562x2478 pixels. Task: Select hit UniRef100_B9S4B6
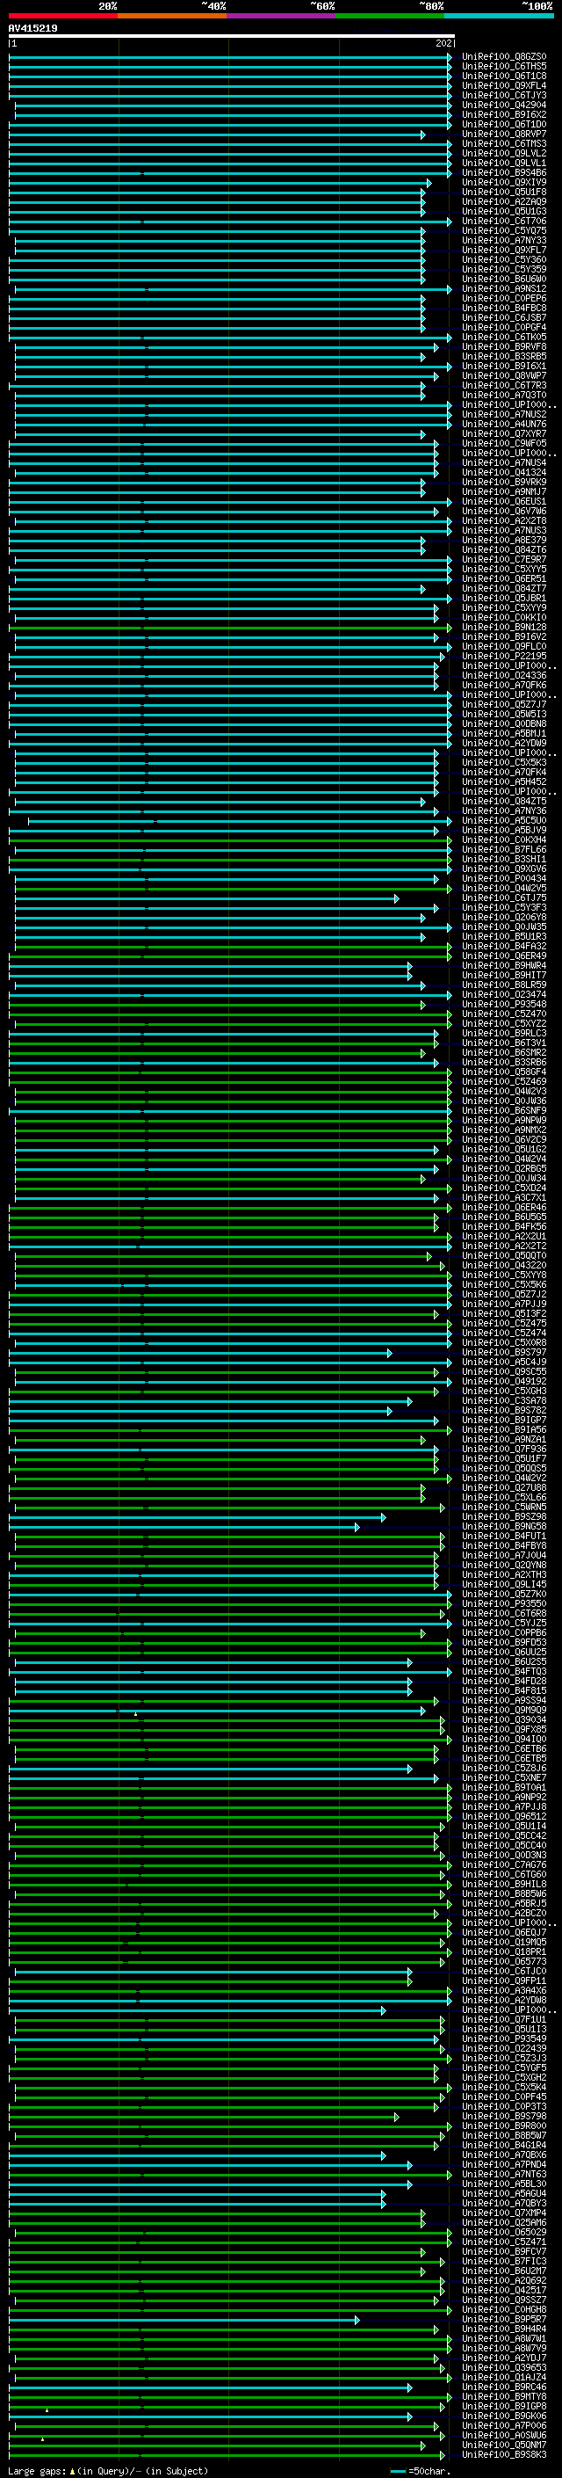pyautogui.click(x=504, y=172)
